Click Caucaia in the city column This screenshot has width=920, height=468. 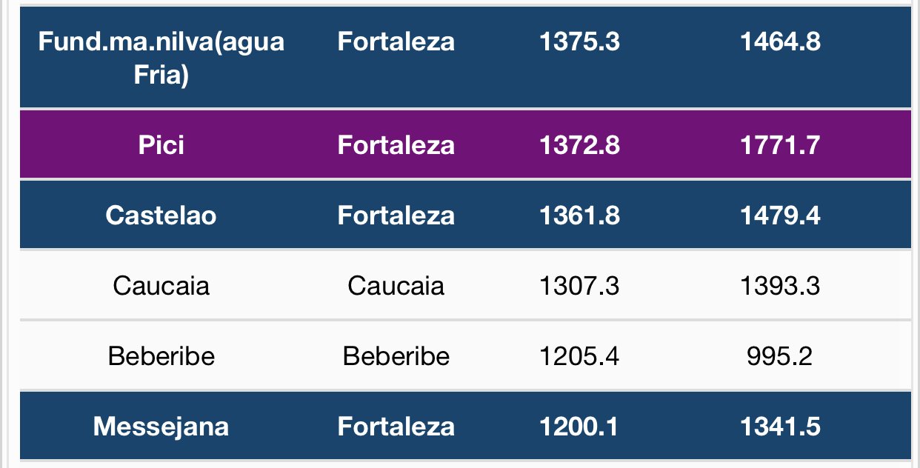click(x=396, y=286)
